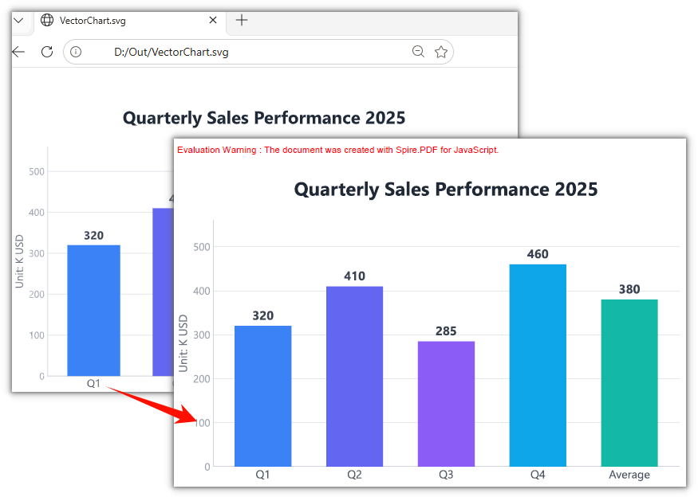Open a new browser tab
The width and height of the screenshot is (698, 497).
click(x=241, y=20)
